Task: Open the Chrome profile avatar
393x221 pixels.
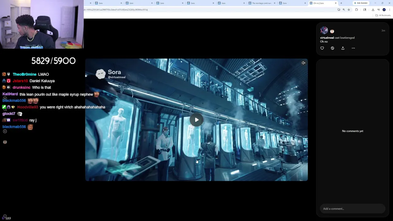Action: (x=384, y=10)
